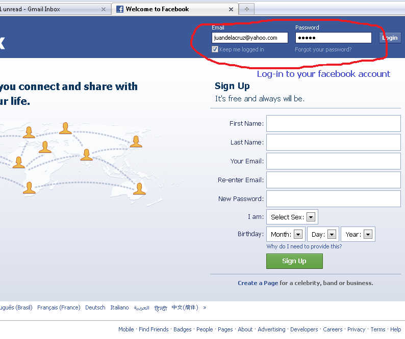
Task: Open the Privacy footer link
Action: [356, 329]
